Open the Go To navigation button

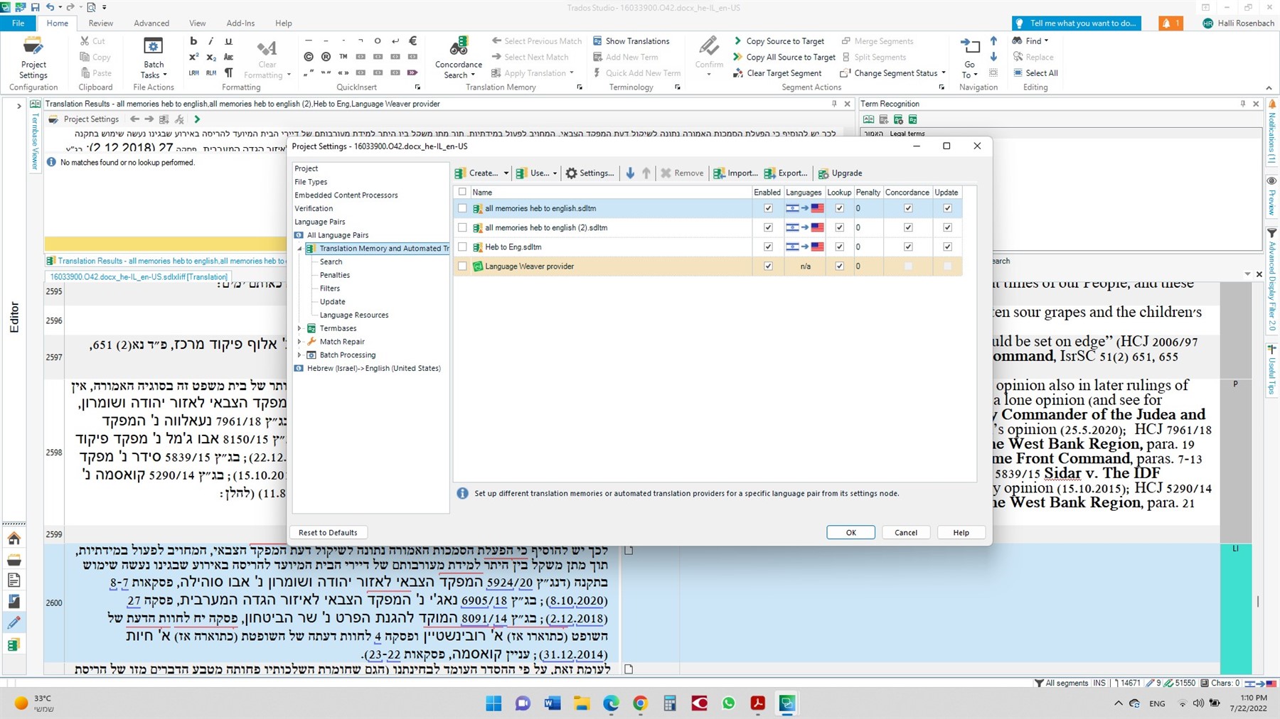[969, 58]
